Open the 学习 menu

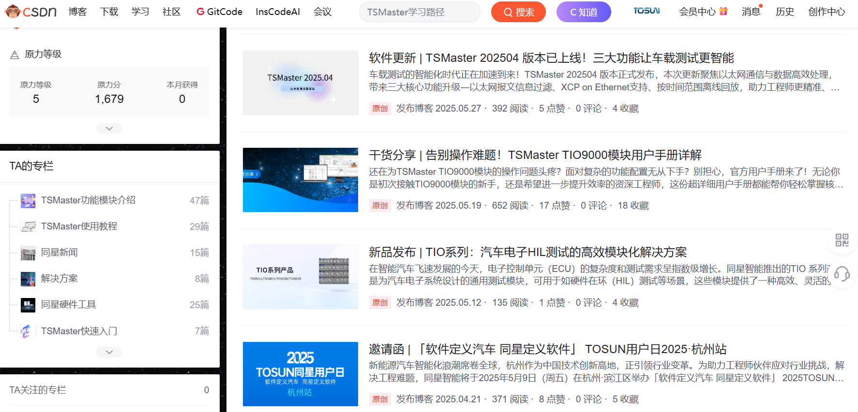140,12
